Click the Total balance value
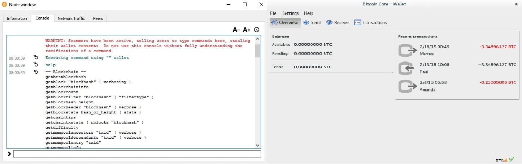 pos(313,67)
